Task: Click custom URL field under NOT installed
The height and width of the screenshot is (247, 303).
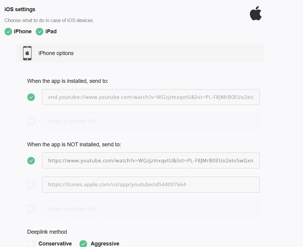Action: click(151, 209)
